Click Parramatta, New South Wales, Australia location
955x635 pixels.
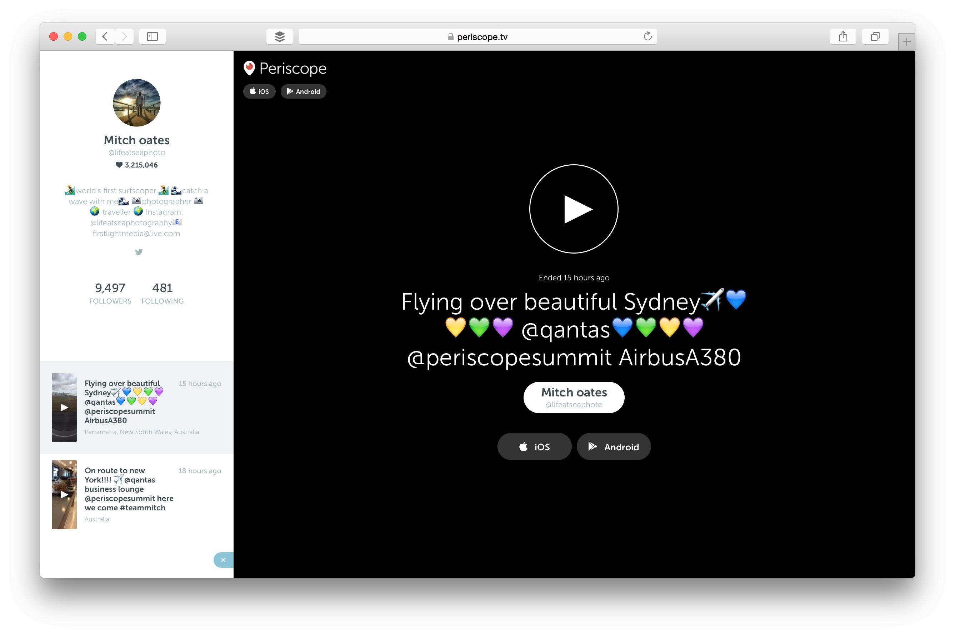pyautogui.click(x=142, y=432)
